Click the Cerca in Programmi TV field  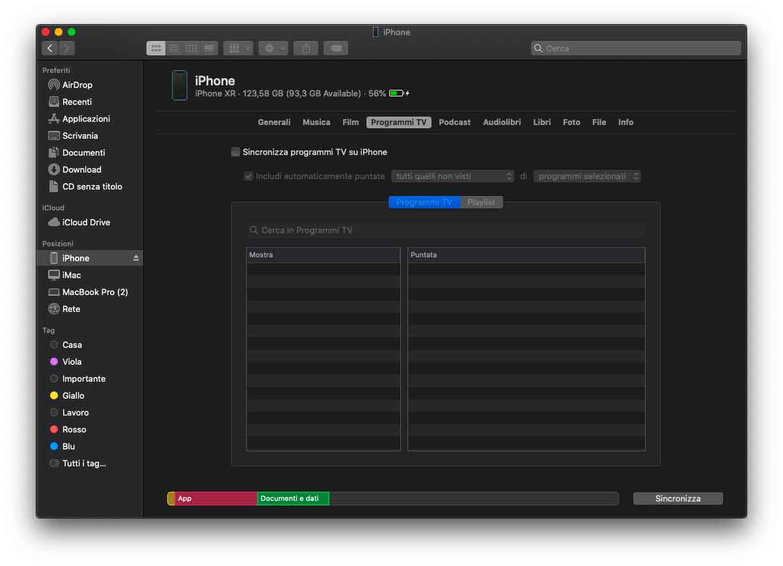click(x=446, y=230)
